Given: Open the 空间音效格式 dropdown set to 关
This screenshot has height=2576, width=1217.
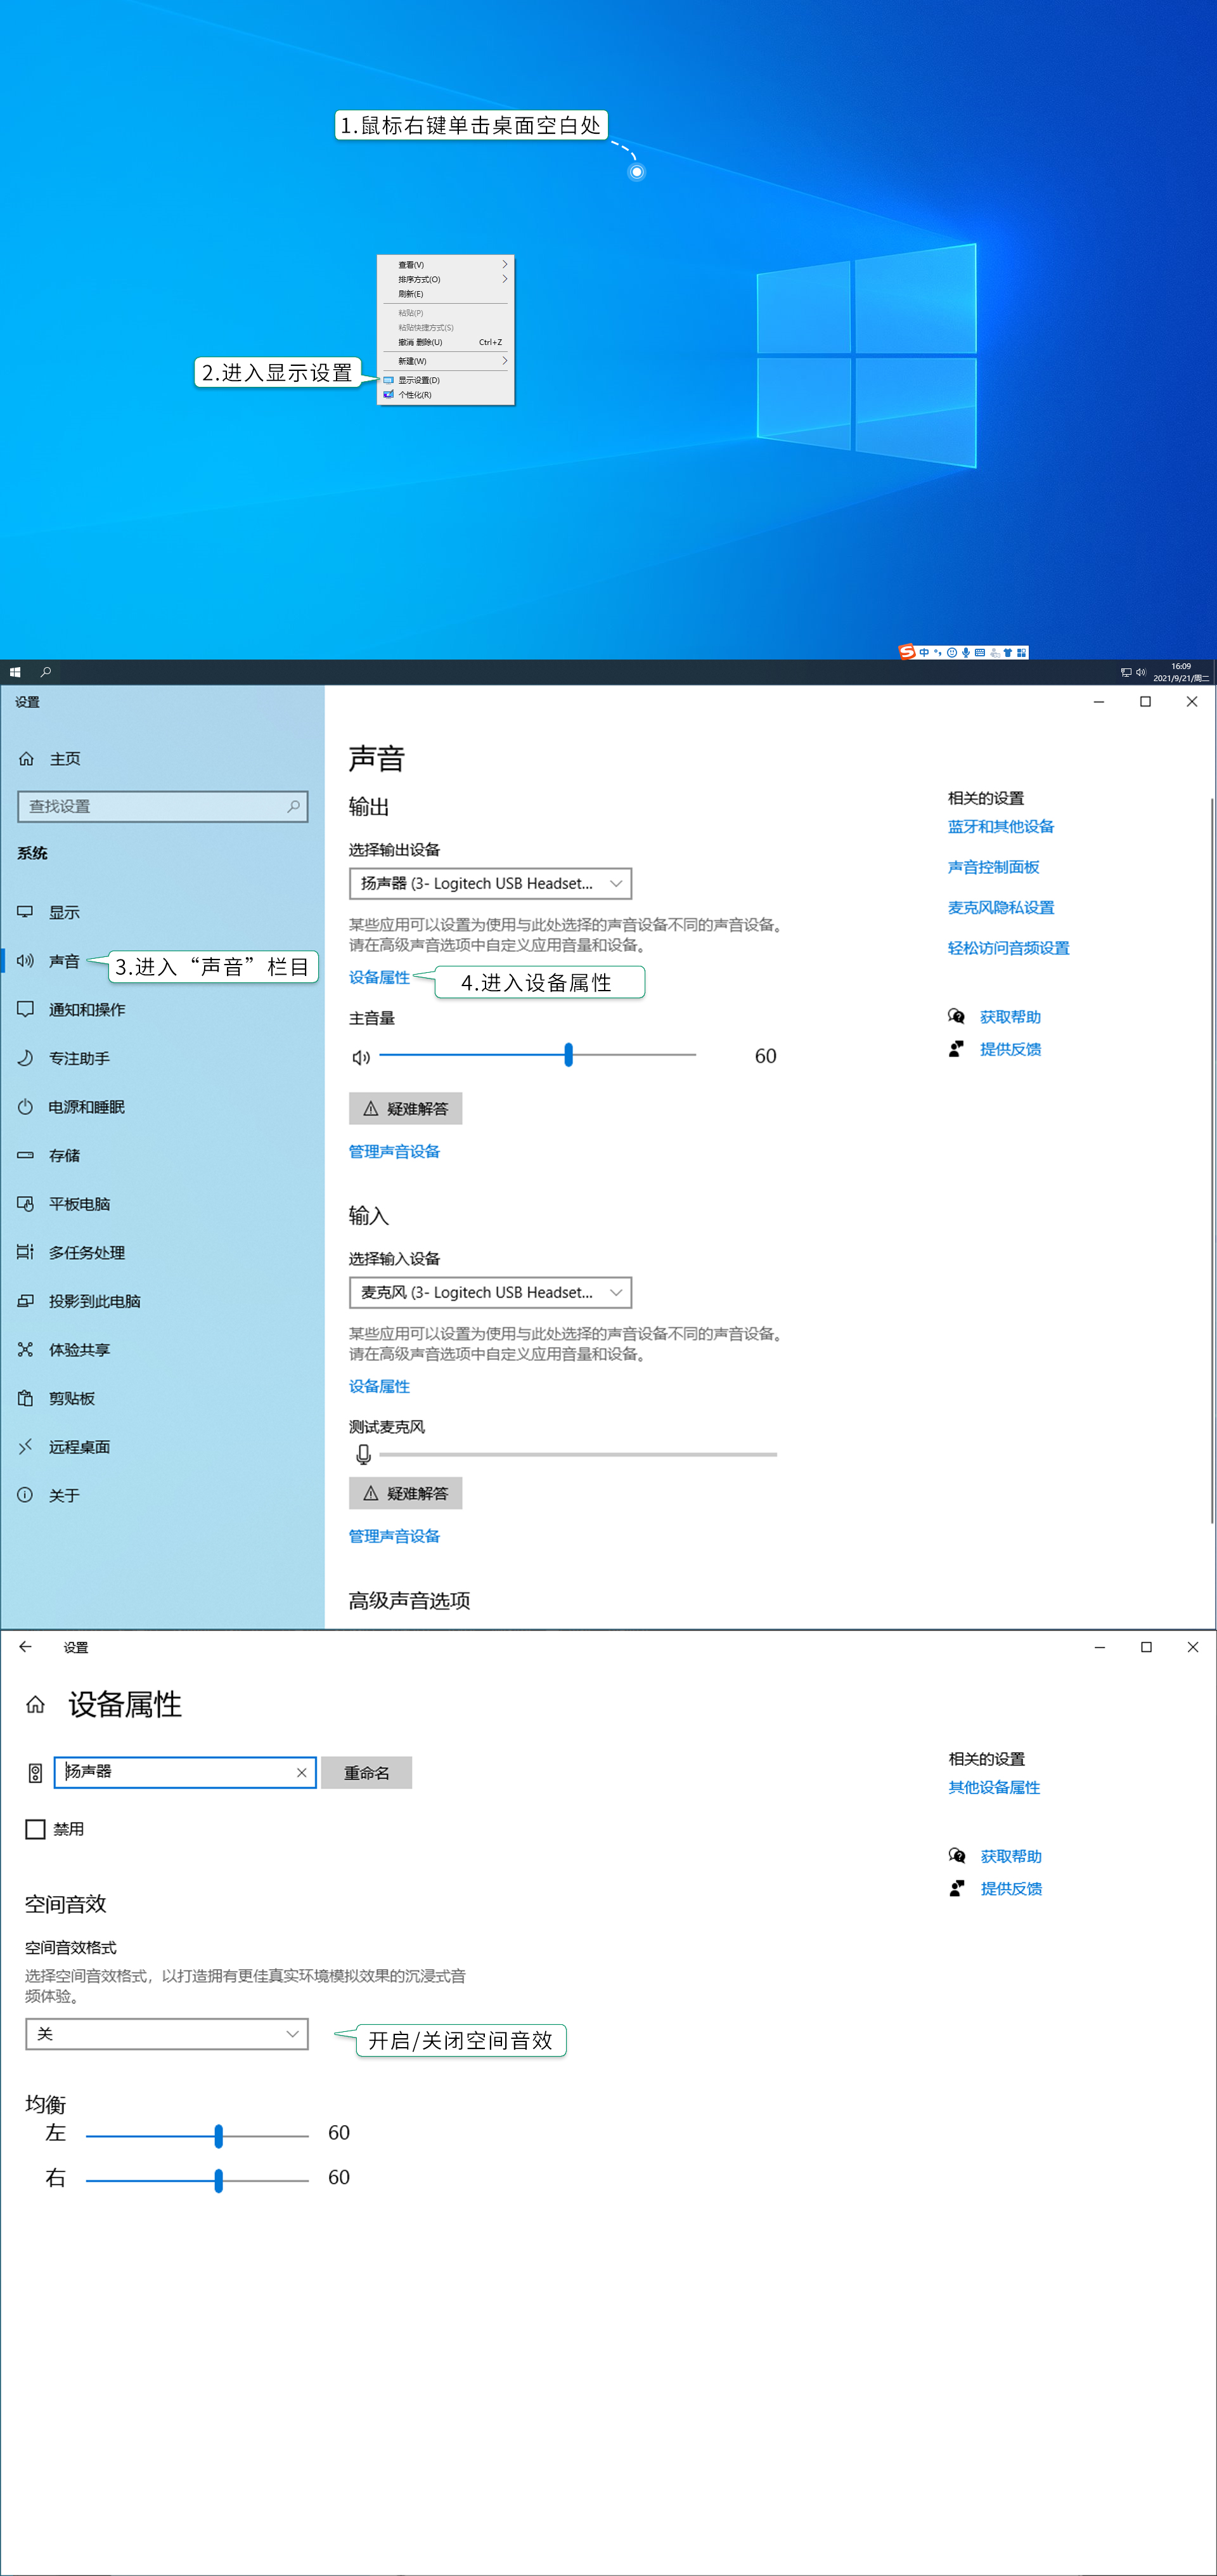Looking at the screenshot, I should (x=167, y=2033).
